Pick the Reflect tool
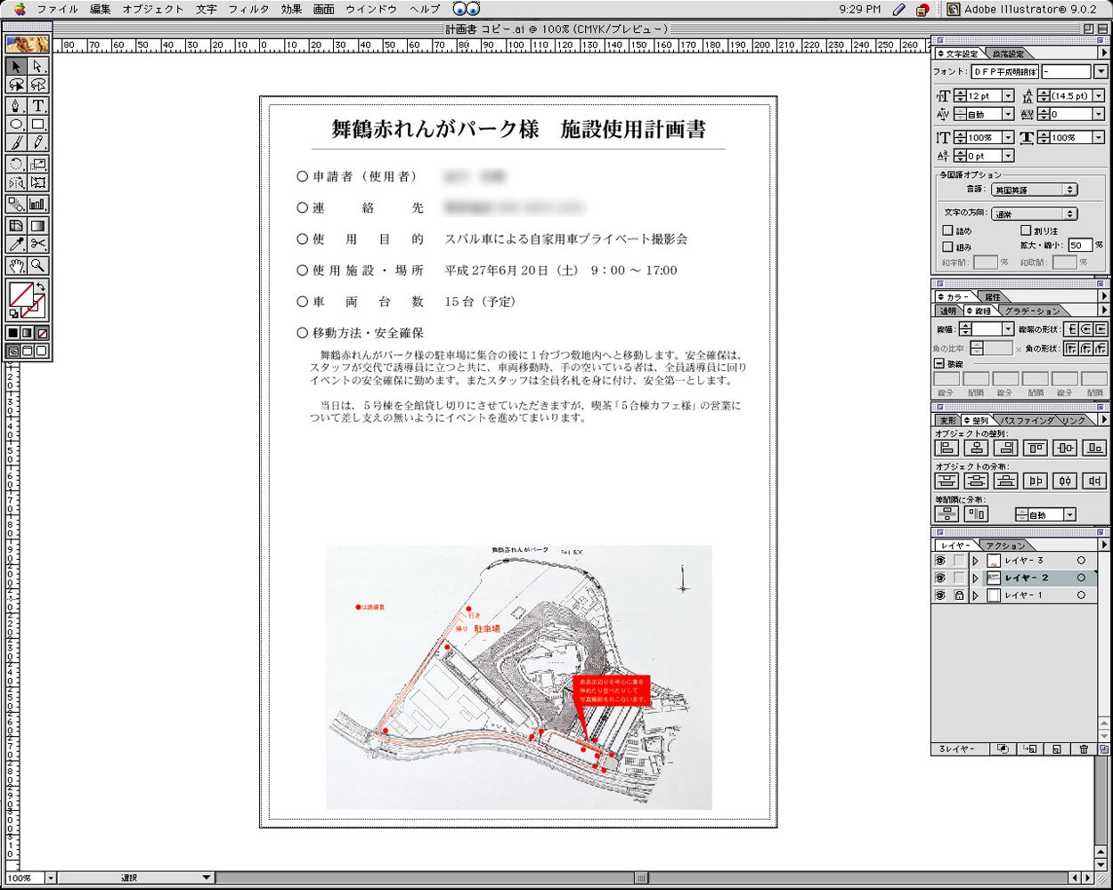The height and width of the screenshot is (890, 1113). click(x=16, y=183)
